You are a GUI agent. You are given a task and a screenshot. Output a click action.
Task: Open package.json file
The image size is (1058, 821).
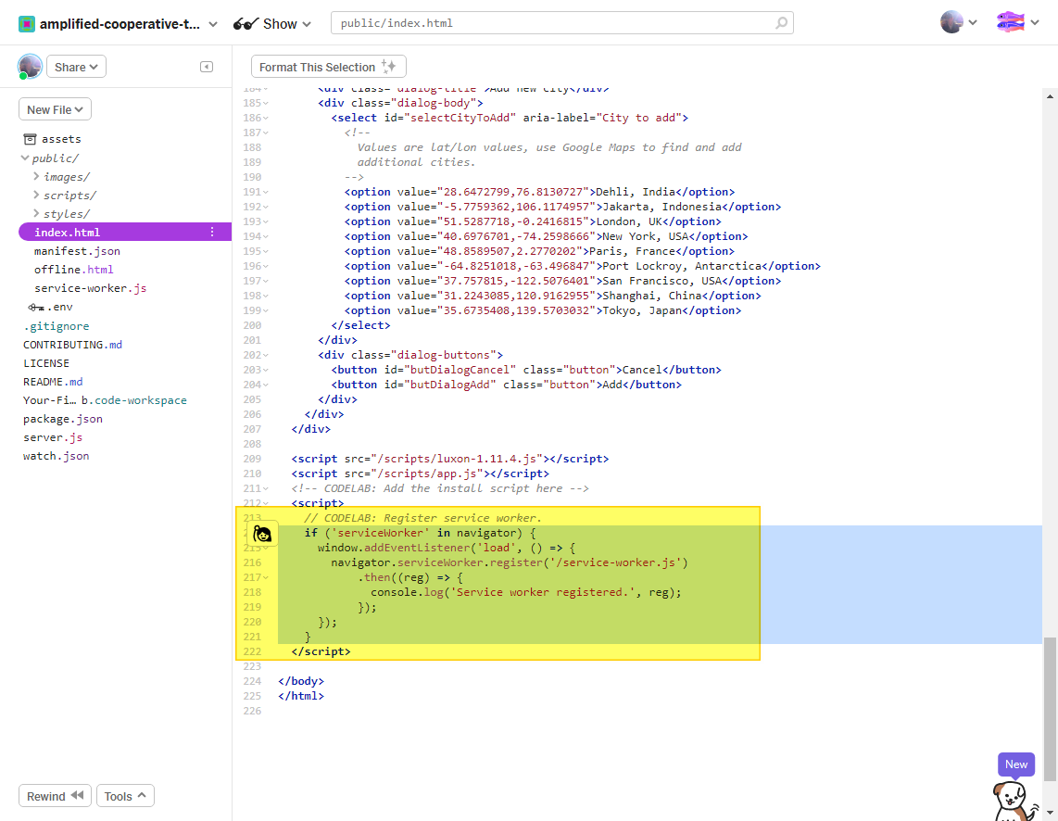tap(63, 419)
